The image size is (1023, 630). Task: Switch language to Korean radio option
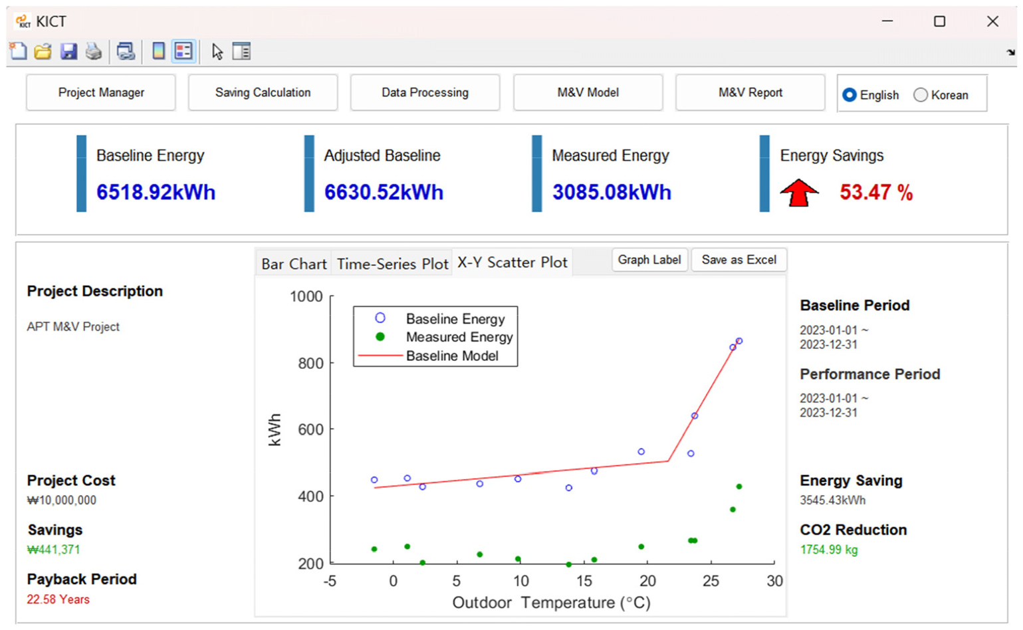[921, 95]
